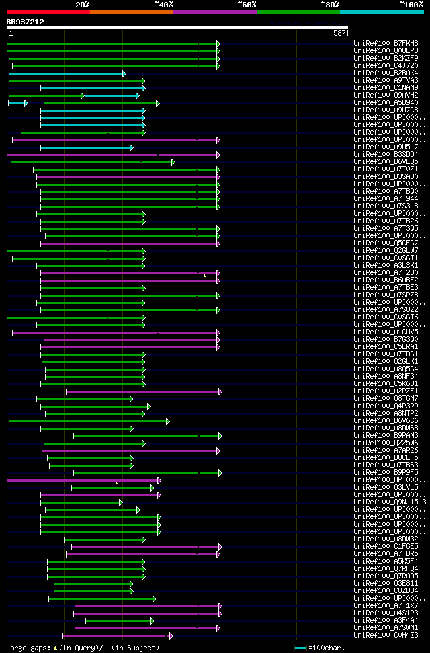Viewport: 430px width, 653px height.
Task: Select the label UniRef100_C0SGT6
Action: pos(386,317)
